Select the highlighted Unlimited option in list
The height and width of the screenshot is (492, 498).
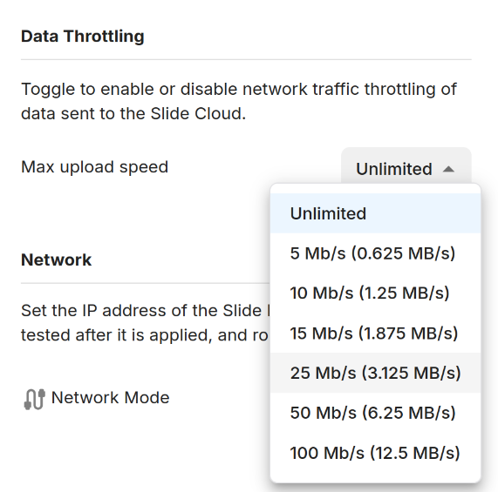click(x=375, y=213)
